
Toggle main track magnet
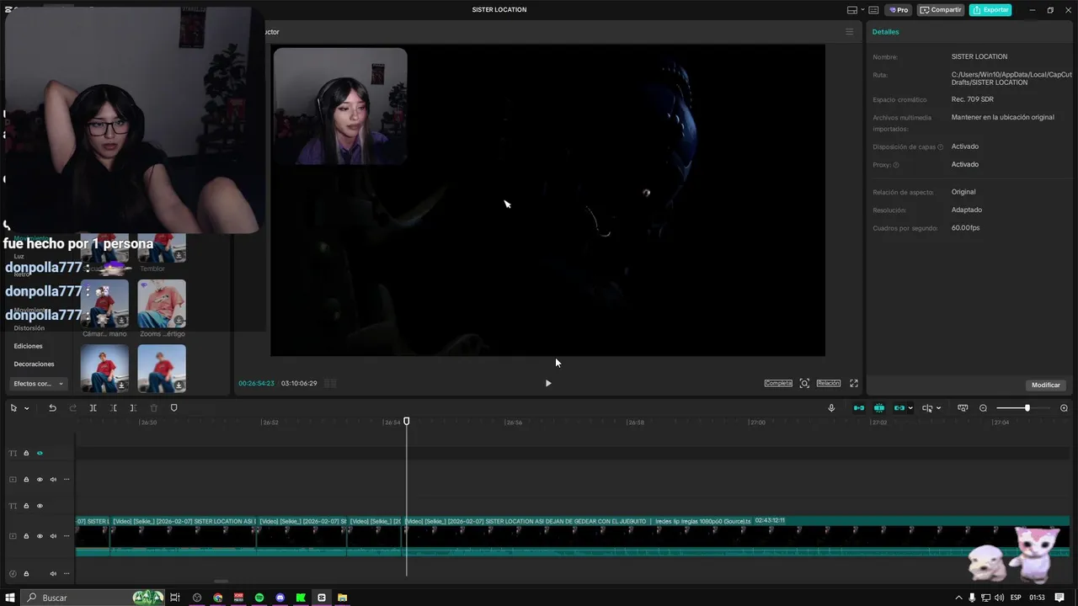859,408
